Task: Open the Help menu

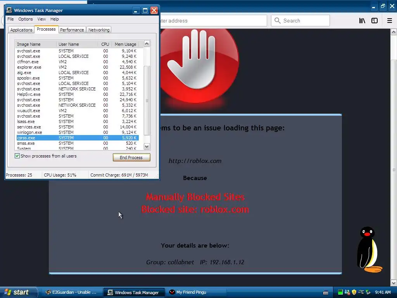Action: pos(54,19)
